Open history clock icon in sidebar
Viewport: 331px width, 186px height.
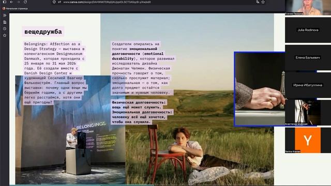5,29
